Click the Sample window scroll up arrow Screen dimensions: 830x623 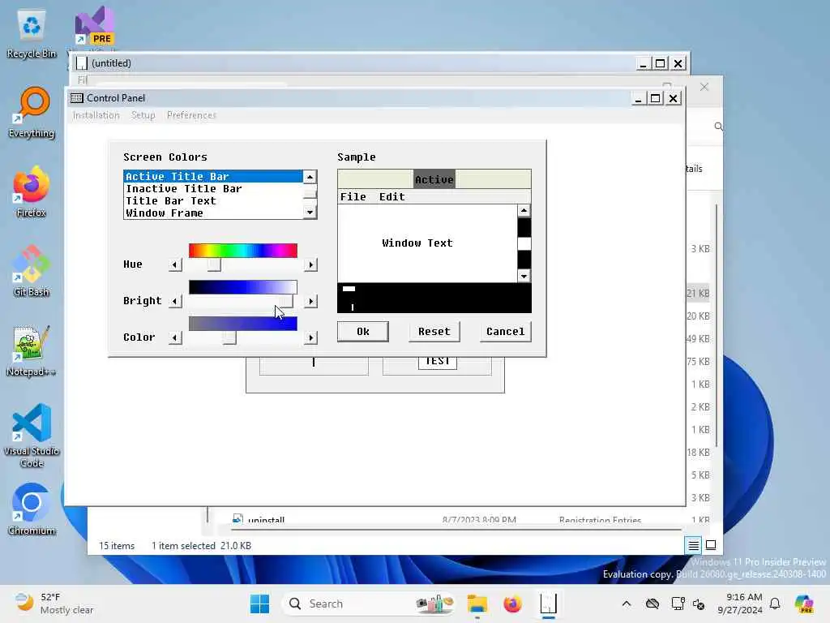click(524, 211)
